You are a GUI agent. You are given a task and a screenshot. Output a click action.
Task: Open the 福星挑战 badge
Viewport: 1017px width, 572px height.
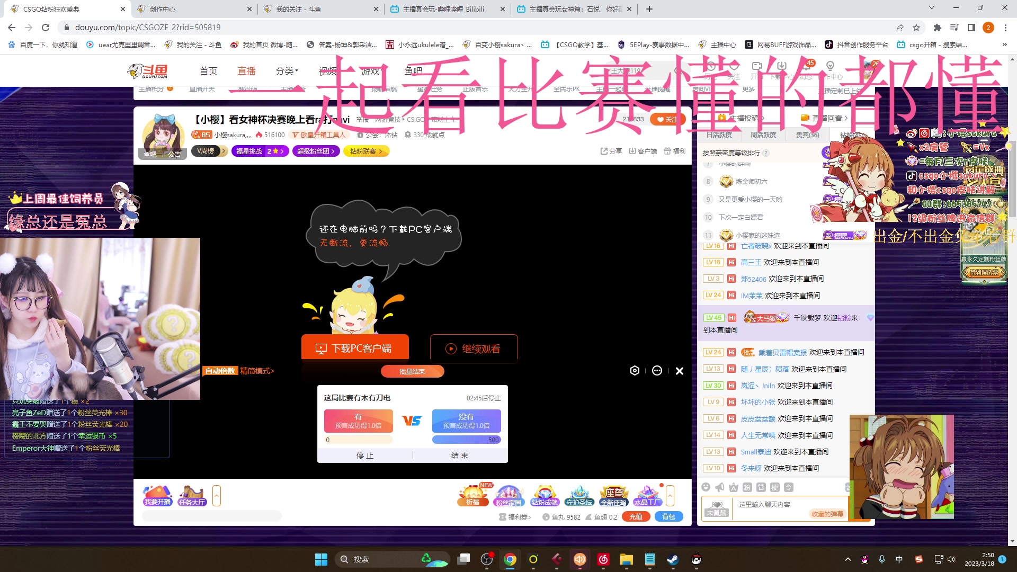pos(260,151)
